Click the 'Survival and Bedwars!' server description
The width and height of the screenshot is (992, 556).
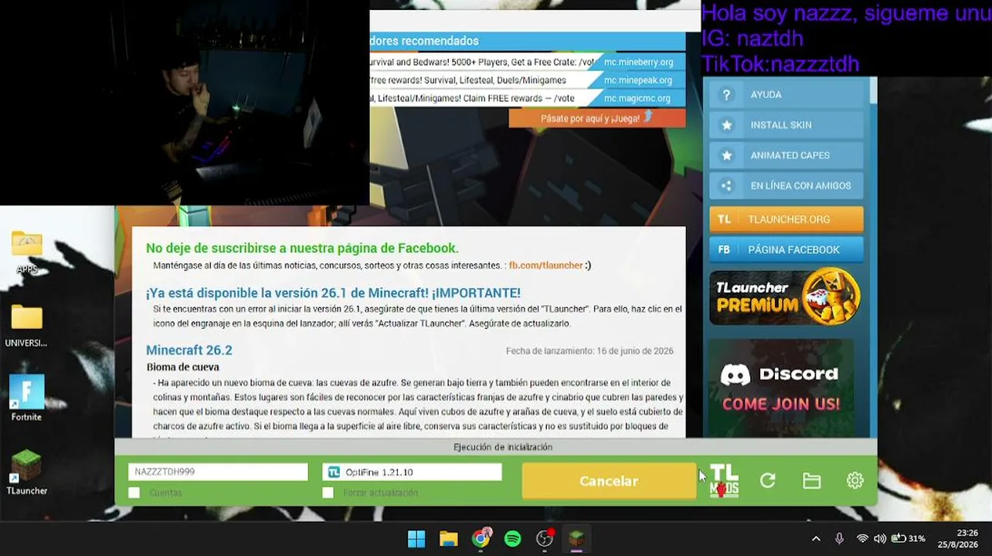483,62
